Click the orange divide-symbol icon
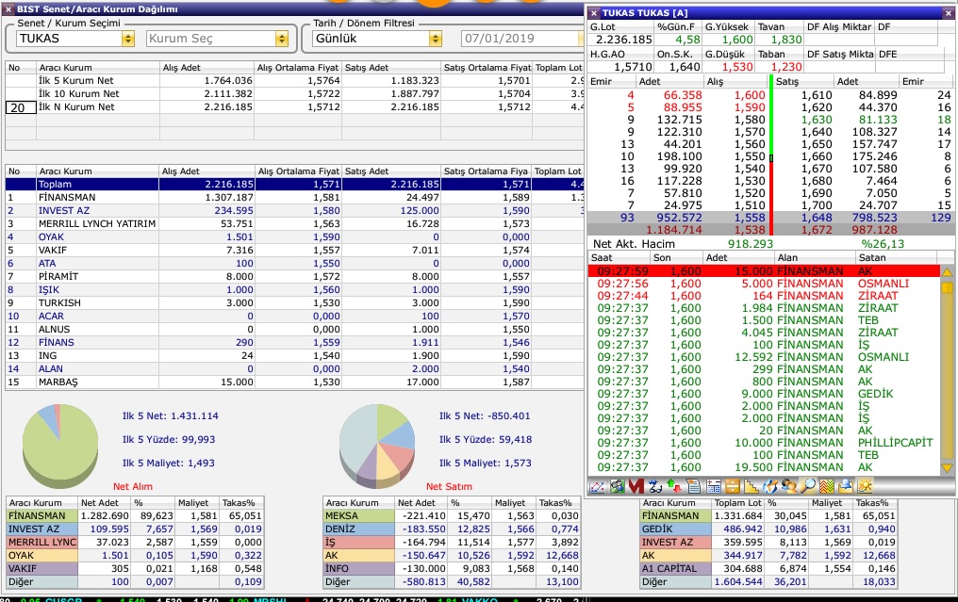Screen dimensions: 958x602 pyautogui.click(x=732, y=487)
